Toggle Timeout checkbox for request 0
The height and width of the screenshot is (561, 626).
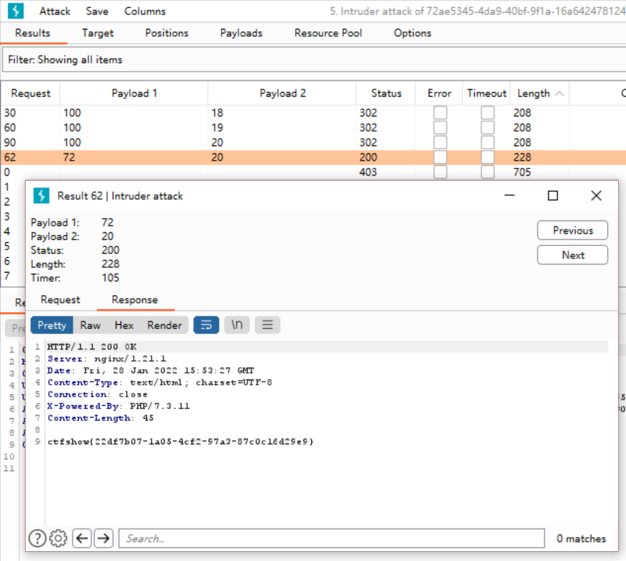click(x=488, y=172)
